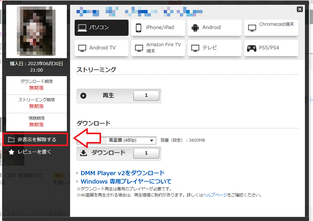This screenshot has height=221, width=313.
Task: Switch to the iPhone/iPad tab
Action: point(158,28)
